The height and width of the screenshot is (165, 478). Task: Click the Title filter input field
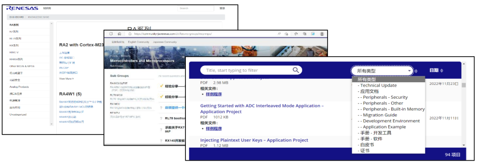(x=251, y=70)
